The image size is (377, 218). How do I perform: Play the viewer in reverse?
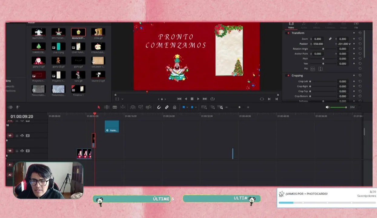(x=186, y=99)
